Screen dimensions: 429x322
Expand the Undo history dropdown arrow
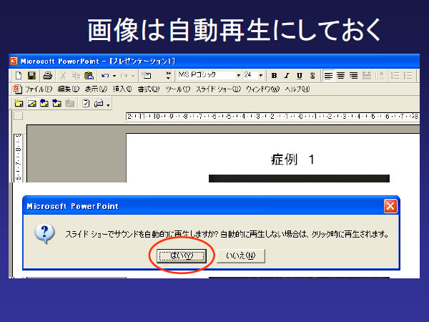(x=113, y=75)
